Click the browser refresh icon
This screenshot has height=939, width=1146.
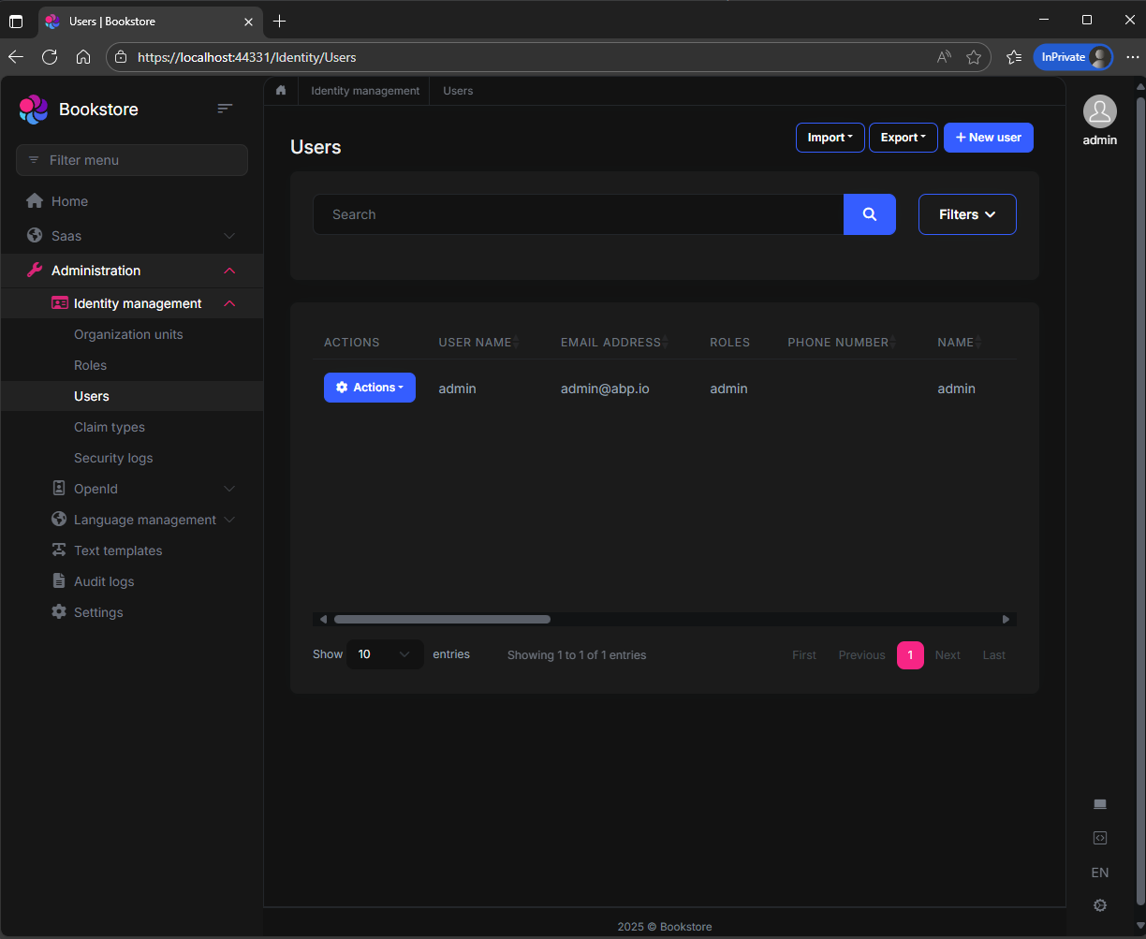tap(50, 57)
